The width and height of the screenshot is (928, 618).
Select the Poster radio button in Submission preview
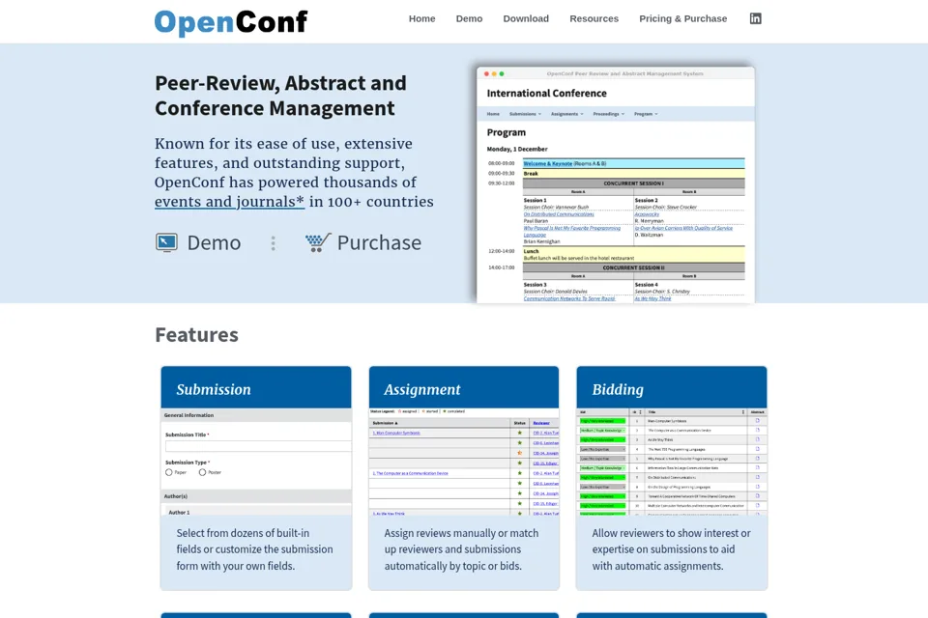(202, 472)
